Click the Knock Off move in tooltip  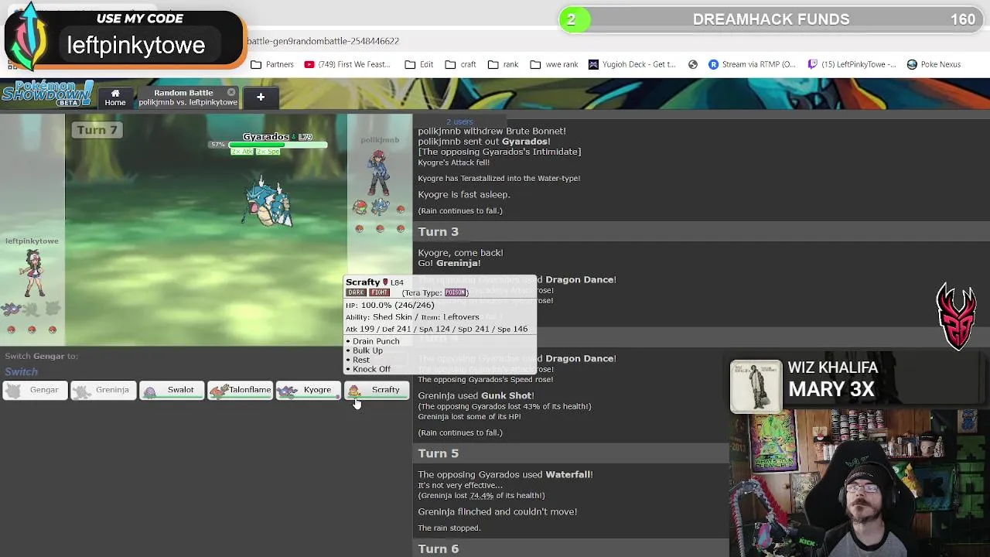[370, 369]
